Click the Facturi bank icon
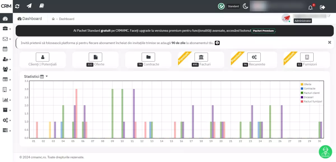The height and width of the screenshot is (162, 336). pos(201,57)
